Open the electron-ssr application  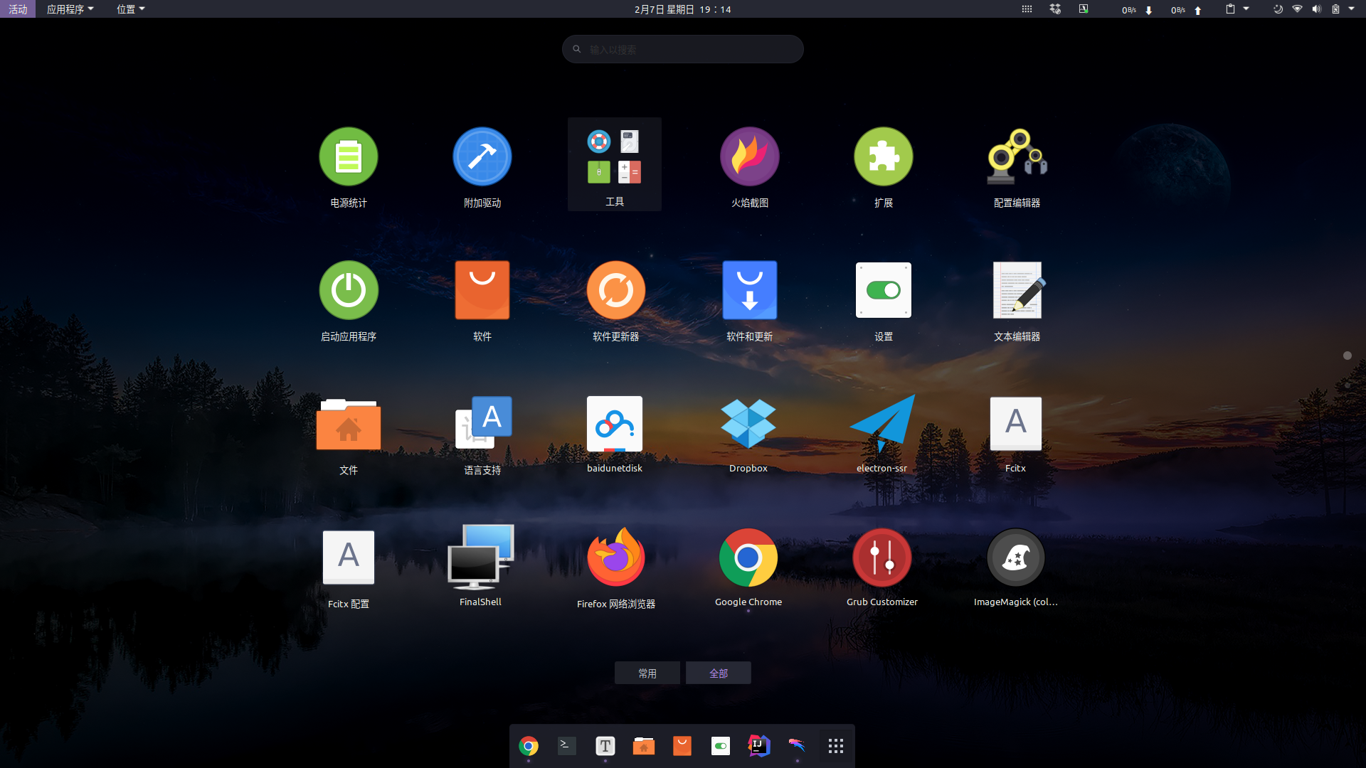(x=881, y=424)
